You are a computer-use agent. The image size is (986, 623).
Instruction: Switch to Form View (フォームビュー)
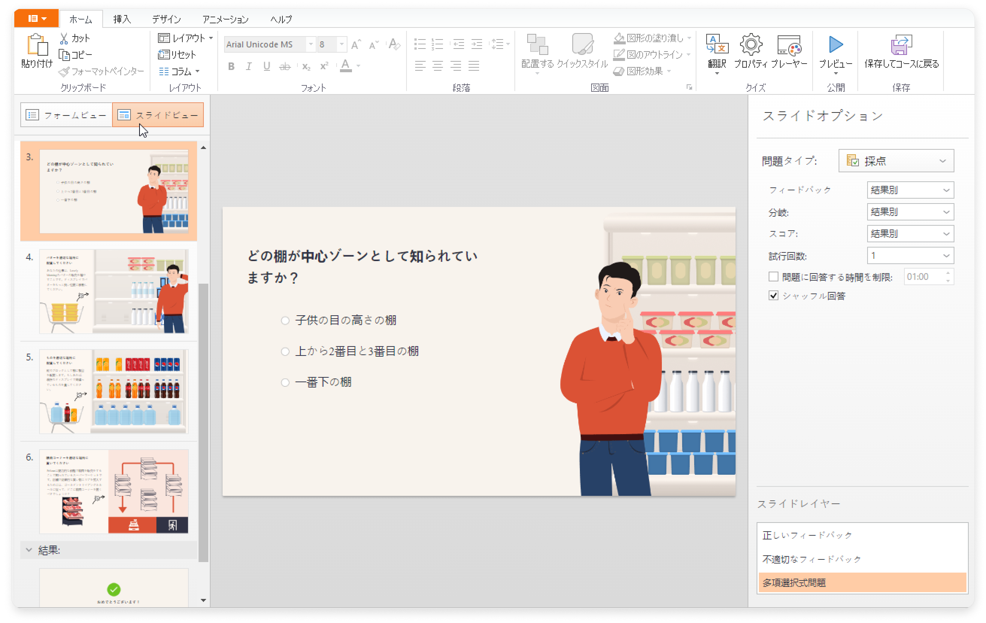[66, 115]
